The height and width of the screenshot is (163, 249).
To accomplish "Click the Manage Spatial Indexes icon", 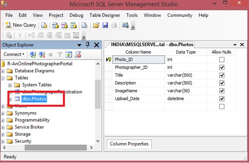I will coord(76,35).
